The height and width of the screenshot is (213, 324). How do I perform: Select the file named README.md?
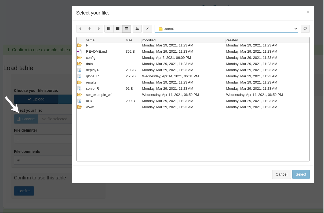tap(96, 51)
